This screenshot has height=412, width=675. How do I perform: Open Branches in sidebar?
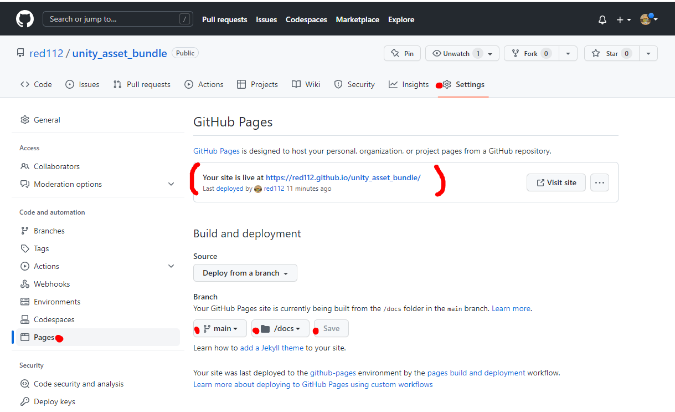(98, 231)
